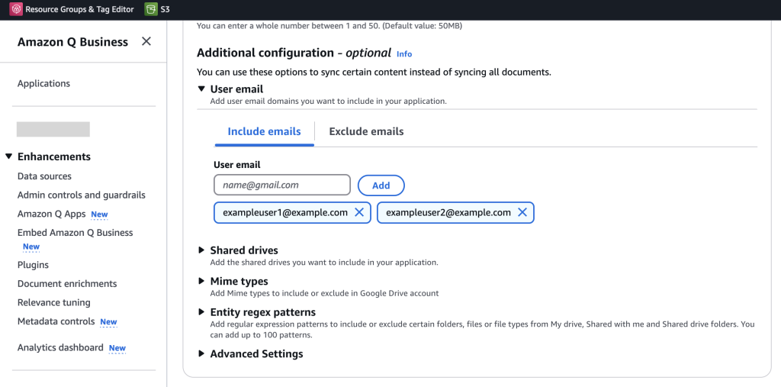Viewport: 781px width, 387px height.
Task: Expand Entity regex patterns section
Action: (x=201, y=312)
